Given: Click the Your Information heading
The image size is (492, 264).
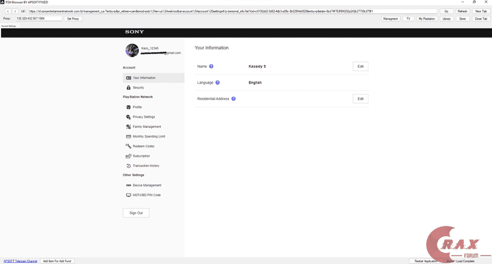Looking at the screenshot, I should click(212, 48).
